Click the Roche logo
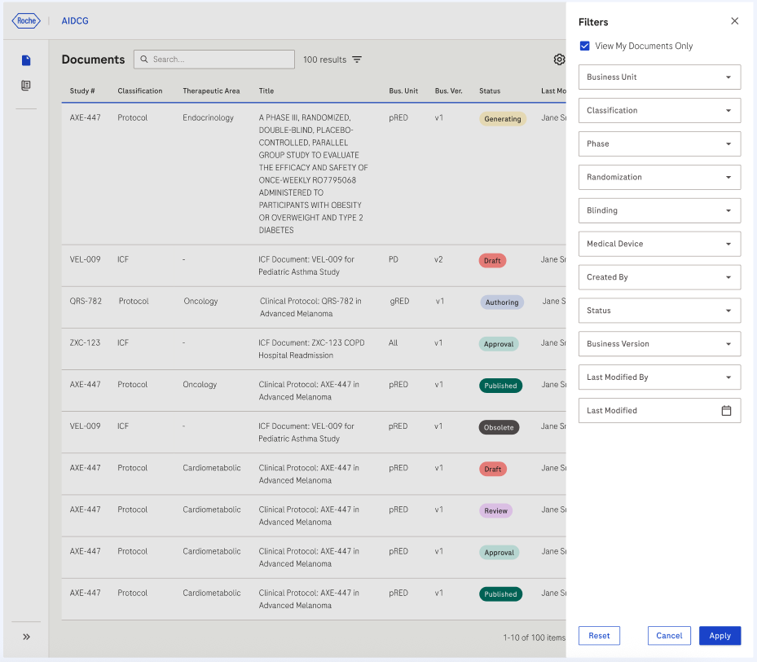 (26, 20)
